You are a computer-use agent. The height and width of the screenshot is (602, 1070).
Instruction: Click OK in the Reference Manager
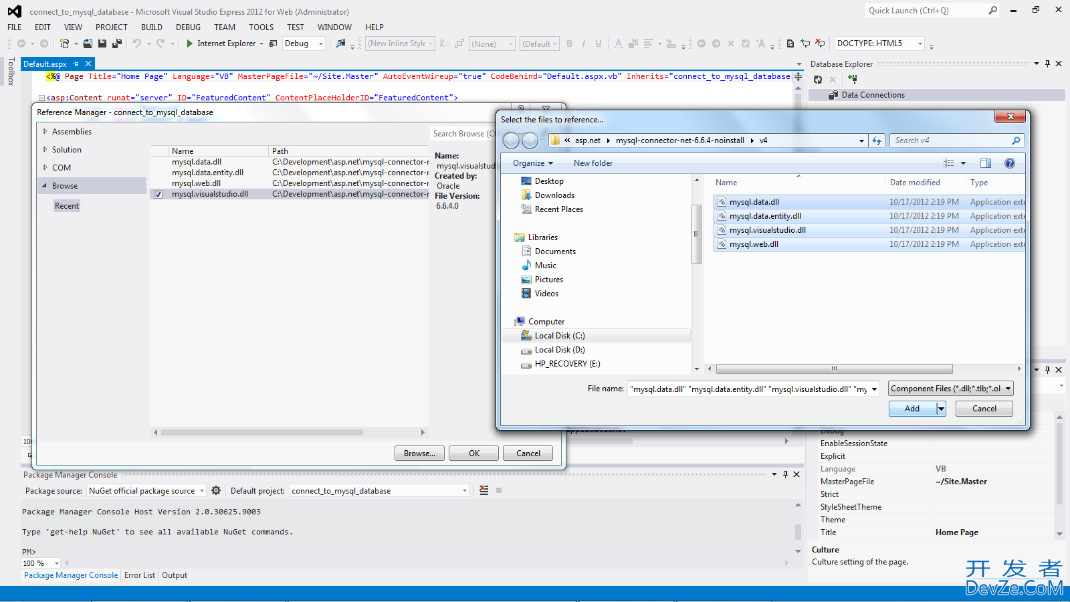point(473,454)
